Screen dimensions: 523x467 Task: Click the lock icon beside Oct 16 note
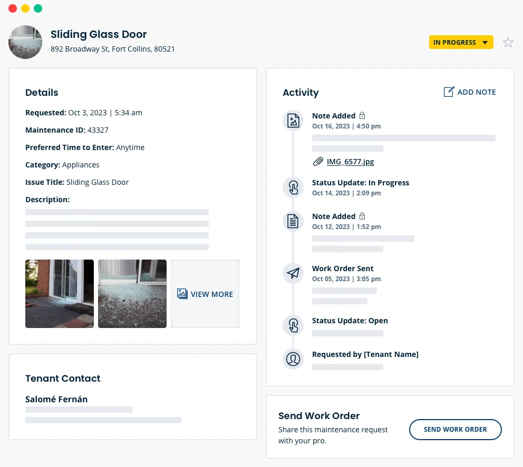tap(362, 116)
